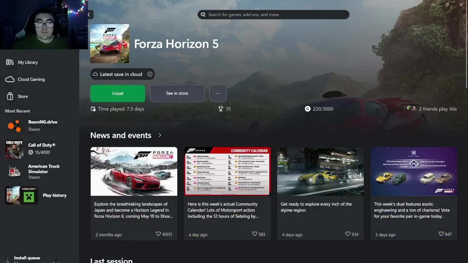Expand News and events chevron
The width and height of the screenshot is (468, 263).
(x=160, y=135)
